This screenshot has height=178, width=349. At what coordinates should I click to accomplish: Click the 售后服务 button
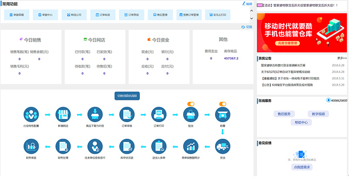point(284,114)
